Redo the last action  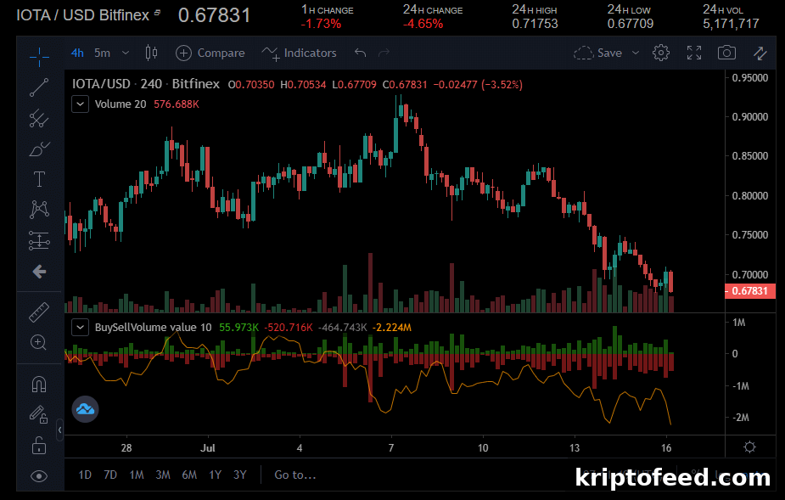pyautogui.click(x=384, y=53)
